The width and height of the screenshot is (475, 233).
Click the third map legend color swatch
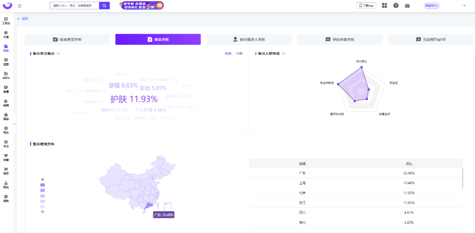43,196
